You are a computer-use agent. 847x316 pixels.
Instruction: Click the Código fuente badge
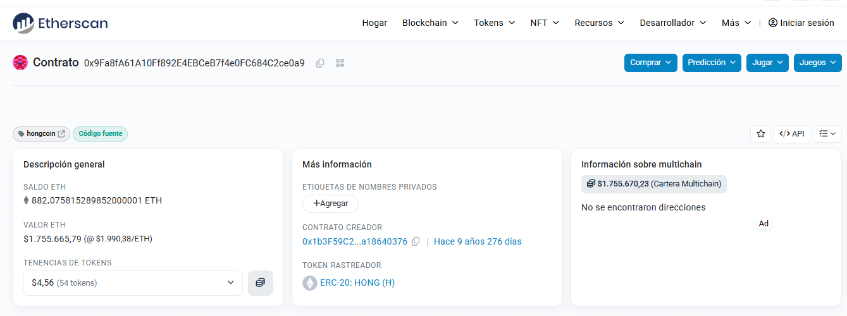point(100,134)
